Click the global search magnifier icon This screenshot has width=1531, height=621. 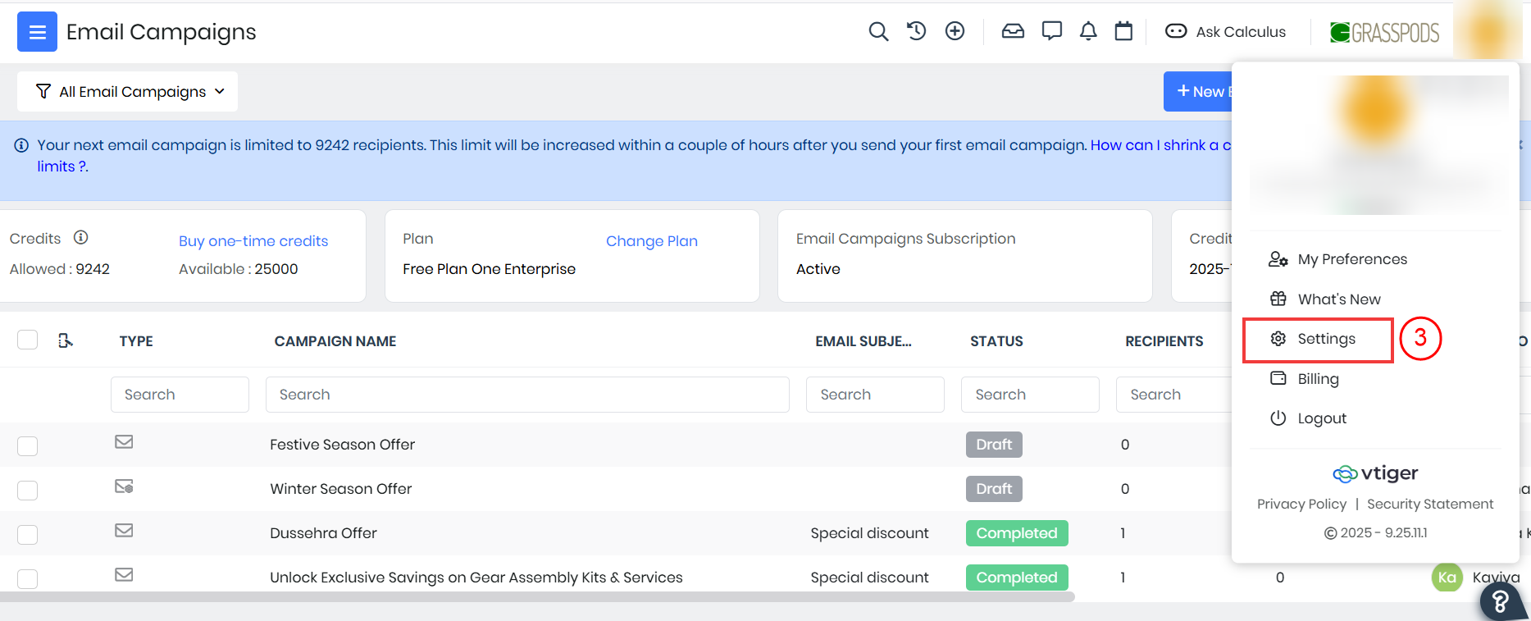point(877,32)
